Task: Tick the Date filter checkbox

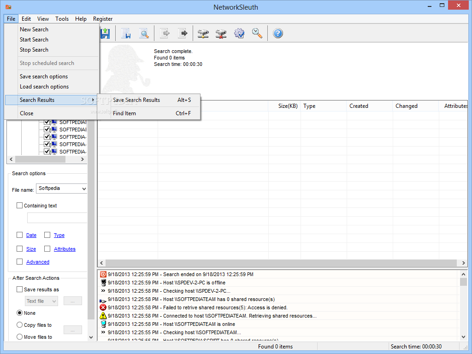Action: 19,235
